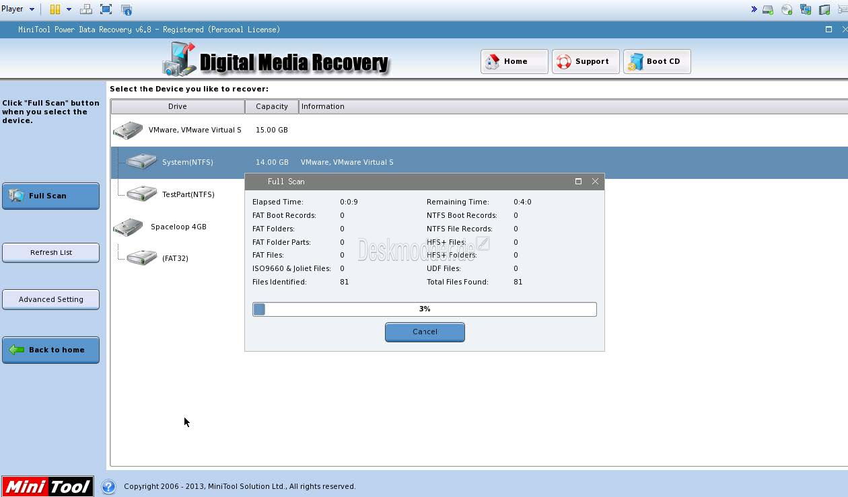Click the VMware Virtual S disk drive icon
848x497 pixels.
128,130
